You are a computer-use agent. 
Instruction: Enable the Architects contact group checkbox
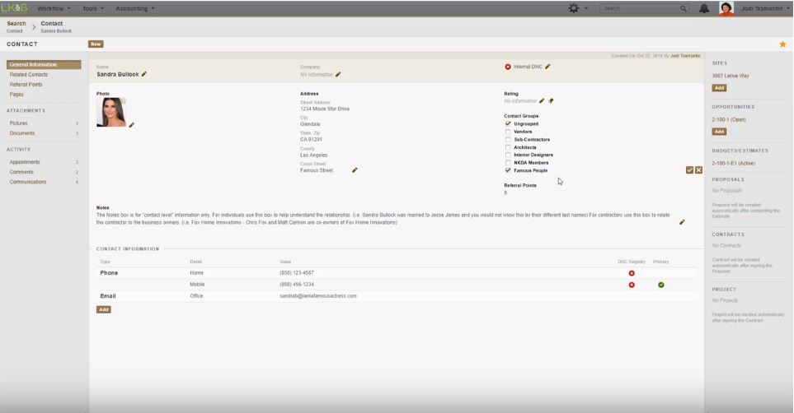coord(508,147)
